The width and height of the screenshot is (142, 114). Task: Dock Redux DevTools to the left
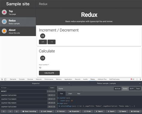point(4,111)
